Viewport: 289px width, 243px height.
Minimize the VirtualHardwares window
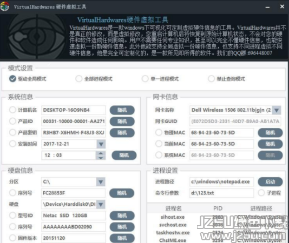tap(267, 7)
